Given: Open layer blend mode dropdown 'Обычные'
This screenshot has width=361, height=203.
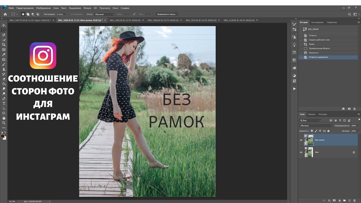Looking at the screenshot, I should tap(316, 126).
